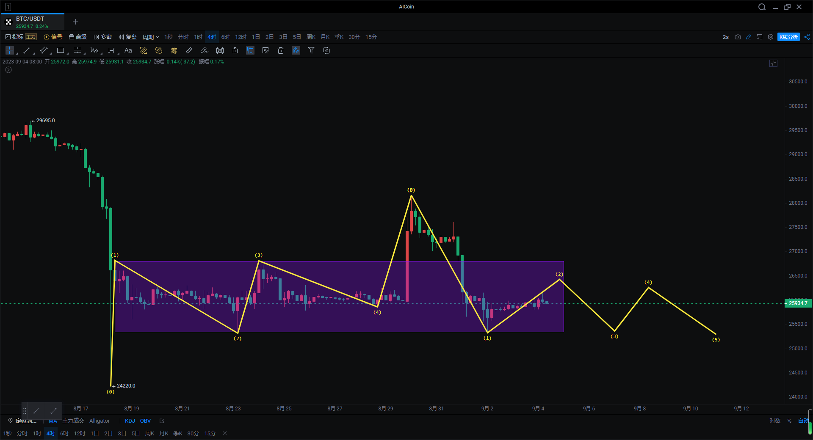Image resolution: width=813 pixels, height=440 pixels.
Task: Open the indicator edit popup icon
Action: pos(162,421)
